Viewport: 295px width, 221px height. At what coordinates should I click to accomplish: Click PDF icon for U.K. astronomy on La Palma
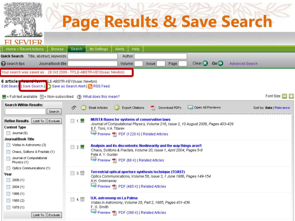(x=114, y=213)
